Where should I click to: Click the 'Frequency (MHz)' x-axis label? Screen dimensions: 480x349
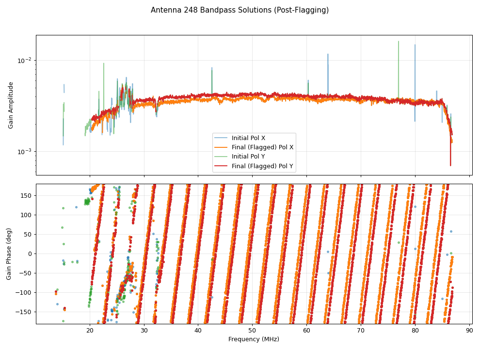[x=254, y=339]
